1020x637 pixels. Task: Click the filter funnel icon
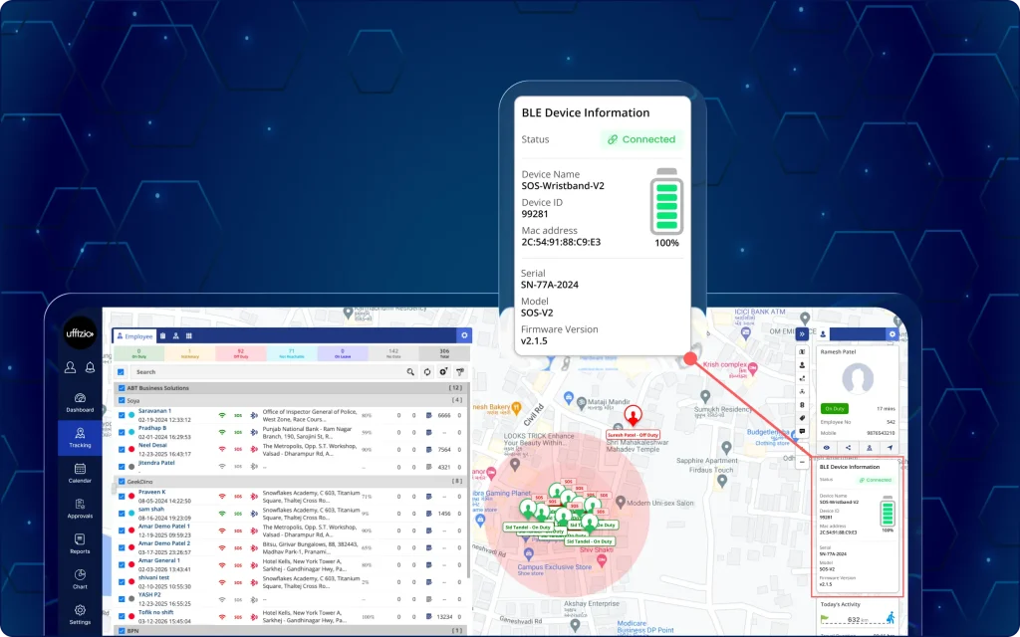(x=460, y=372)
